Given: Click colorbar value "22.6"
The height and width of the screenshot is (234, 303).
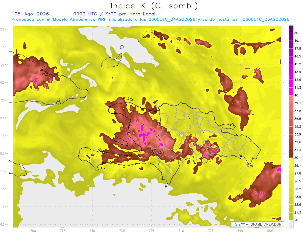Looking at the screenshot, I should tap(298, 204).
